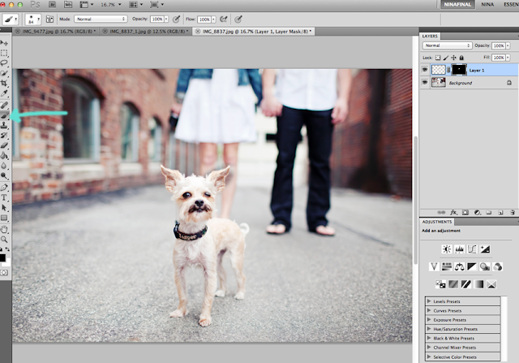This screenshot has height=363, width=519.
Task: Open the layer blend mode dropdown
Action: [446, 45]
